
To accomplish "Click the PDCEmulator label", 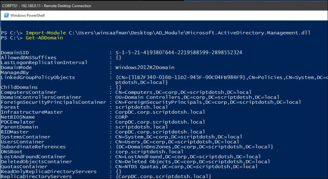I will coord(18,122).
